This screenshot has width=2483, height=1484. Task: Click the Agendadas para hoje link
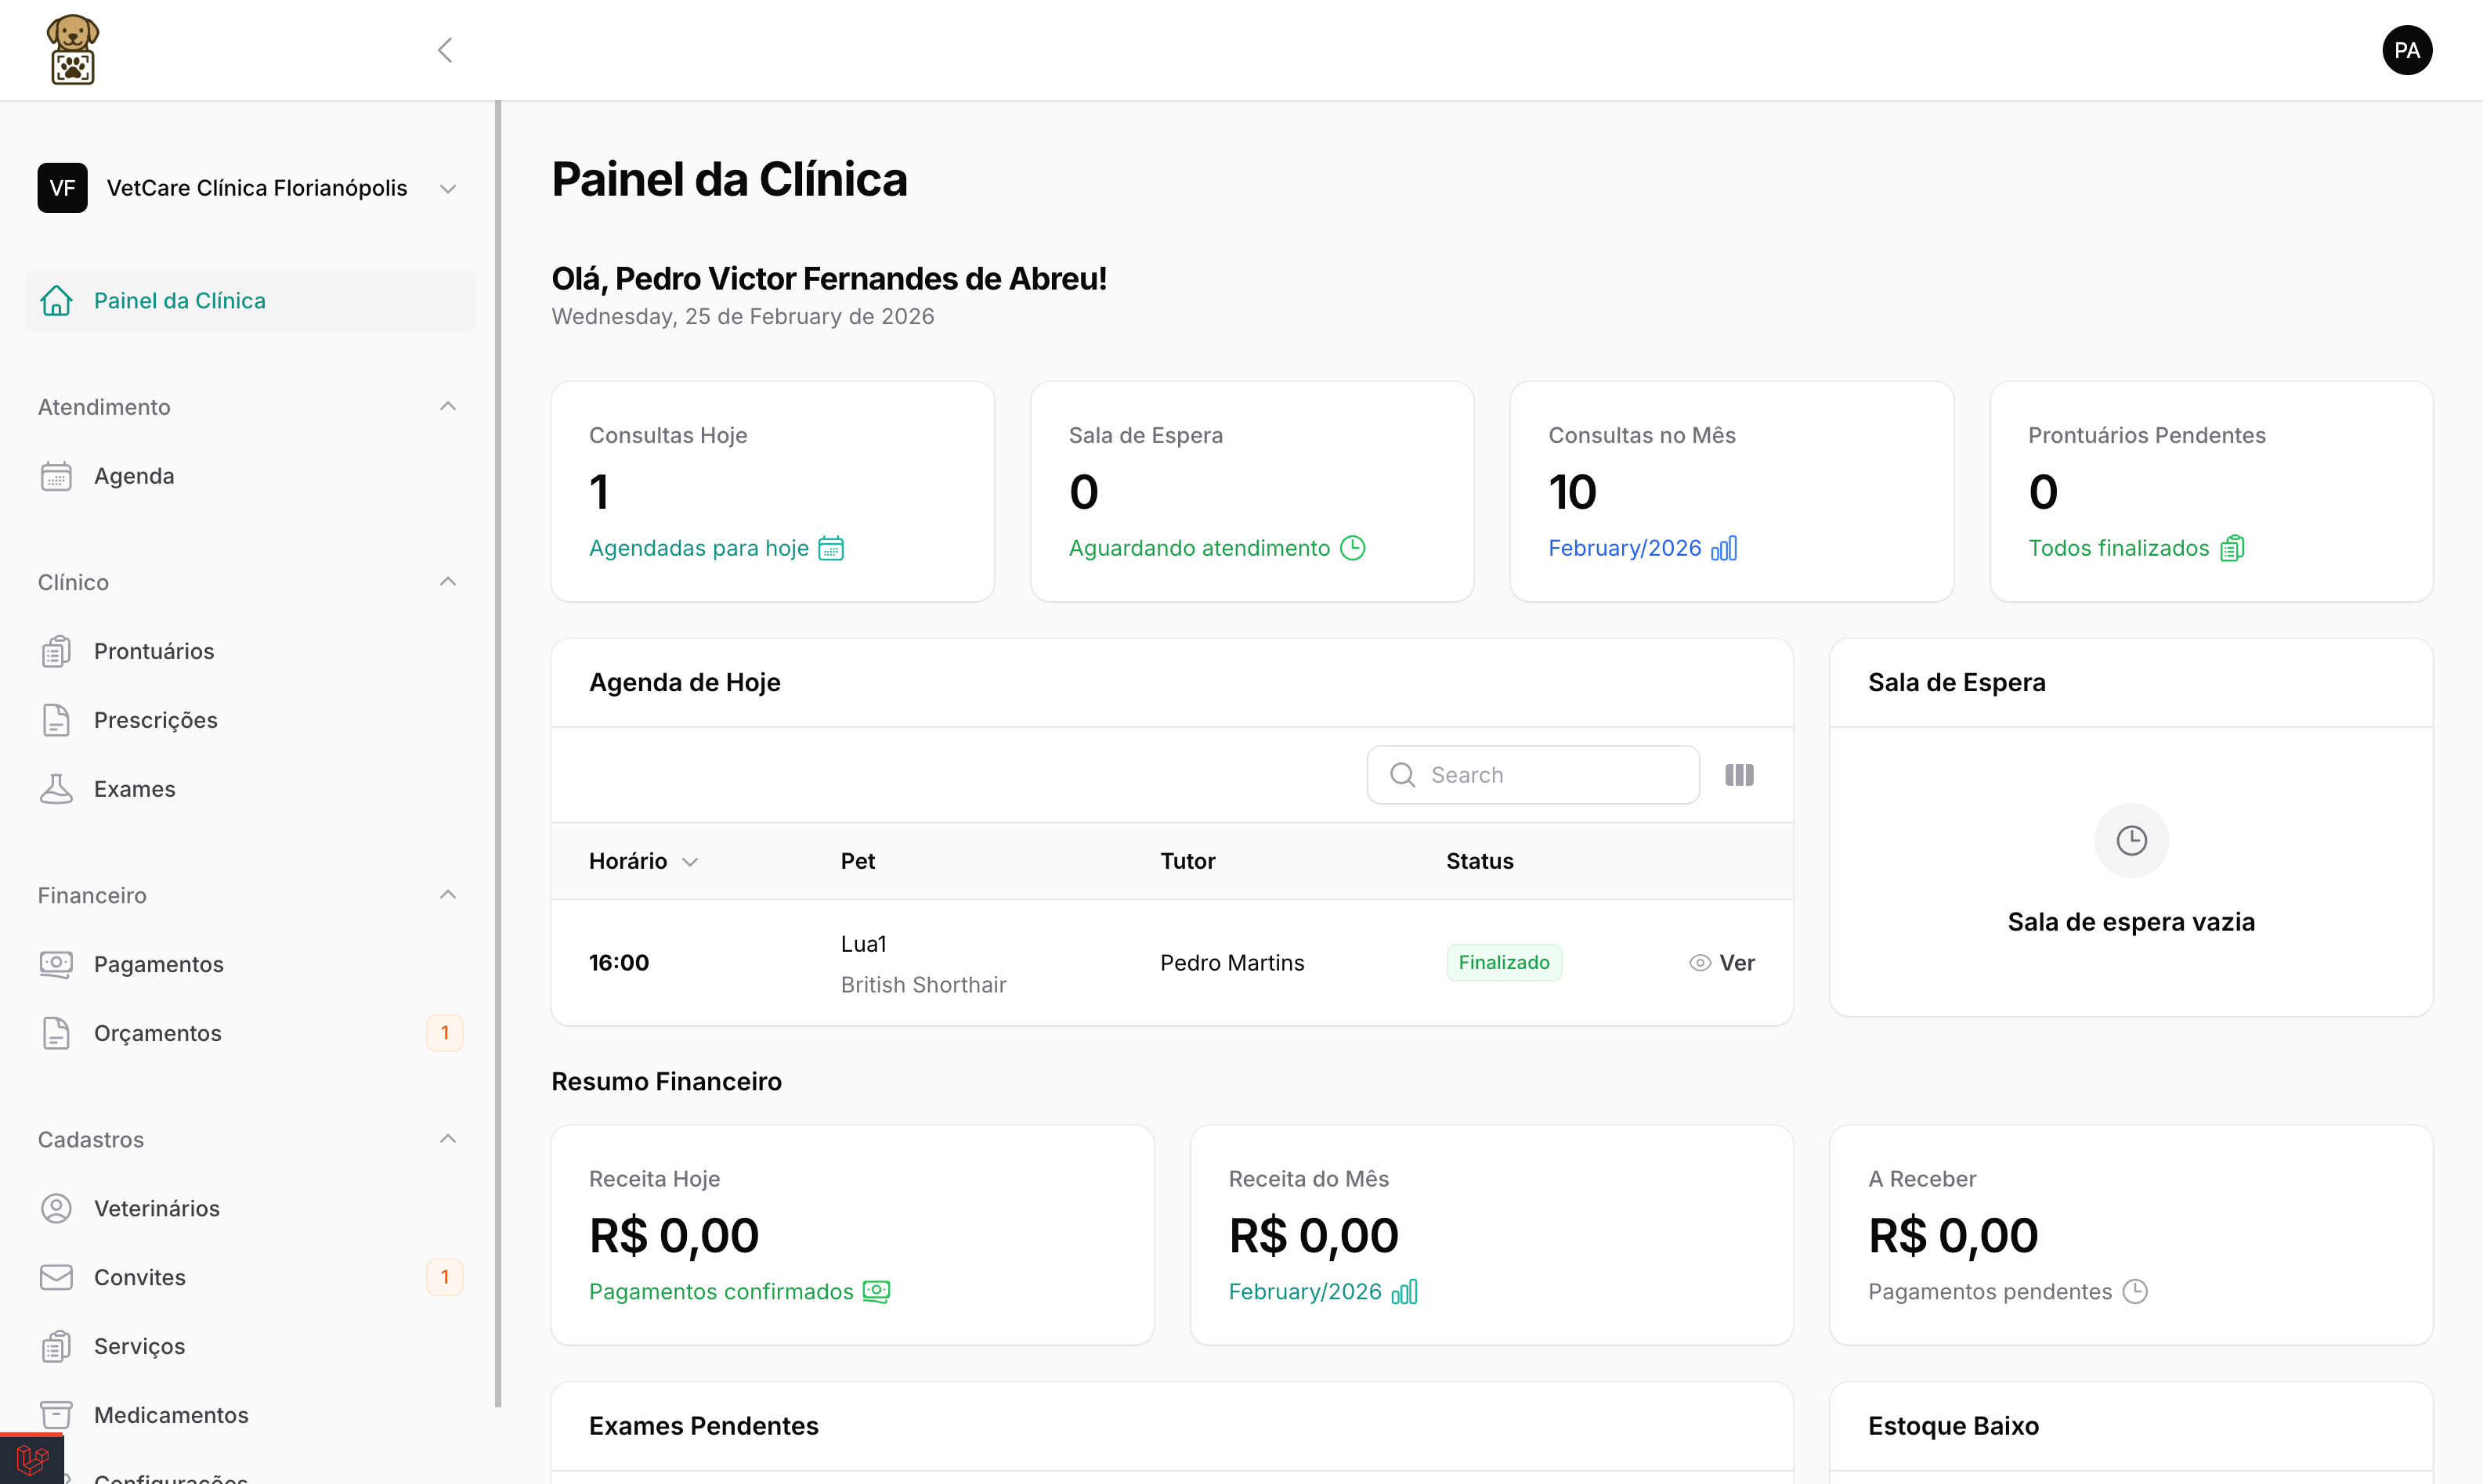pyautogui.click(x=699, y=548)
